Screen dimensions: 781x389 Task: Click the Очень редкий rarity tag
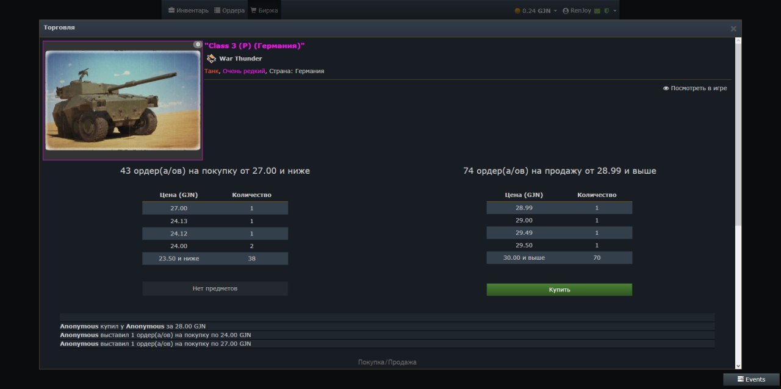(243, 71)
